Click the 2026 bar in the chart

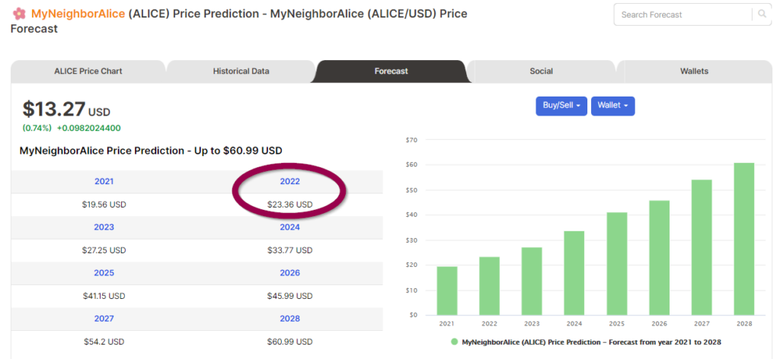659,258
